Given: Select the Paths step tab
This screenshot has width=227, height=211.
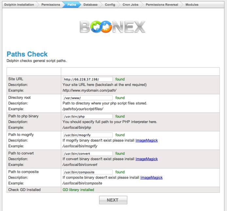Looking at the screenshot, I should 72,5.
